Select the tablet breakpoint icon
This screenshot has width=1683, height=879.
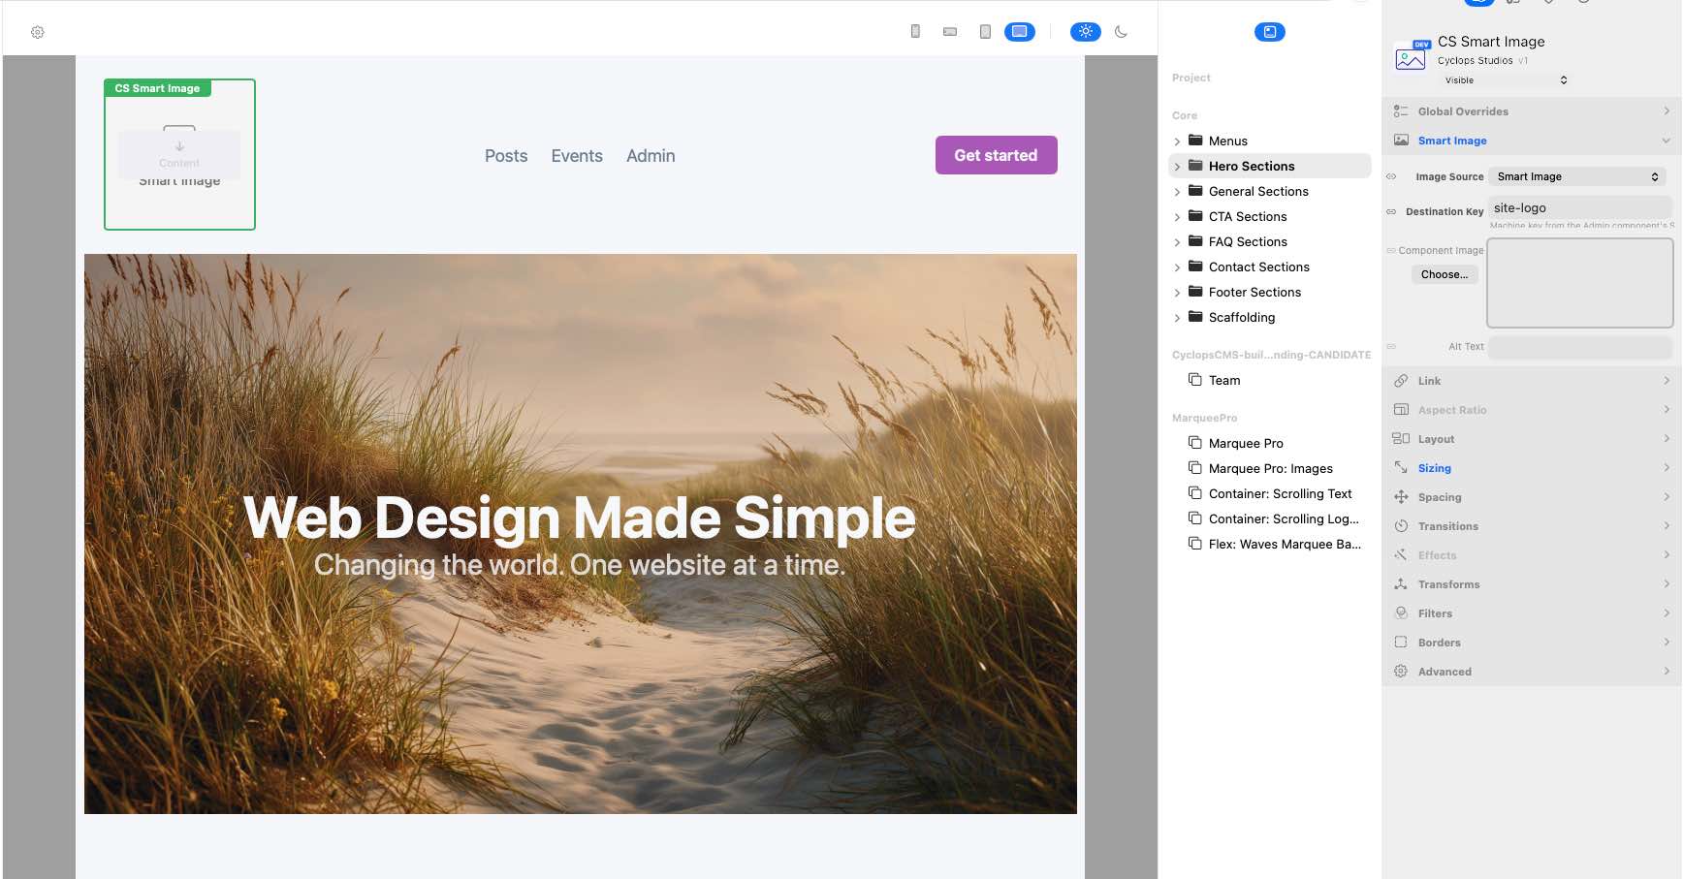tap(985, 32)
